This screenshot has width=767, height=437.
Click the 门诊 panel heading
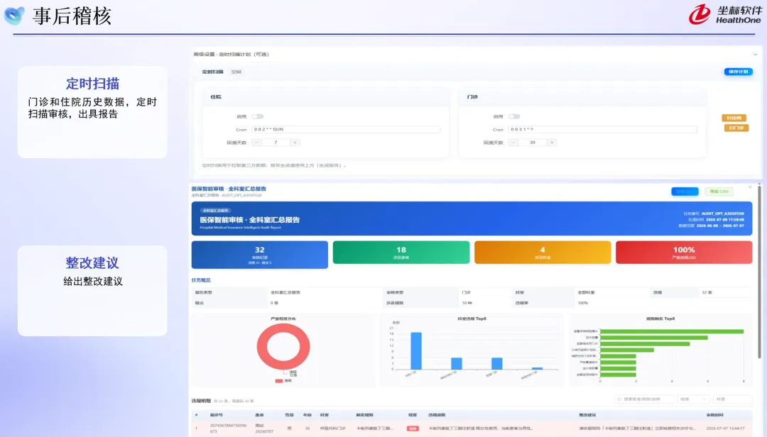coord(472,96)
